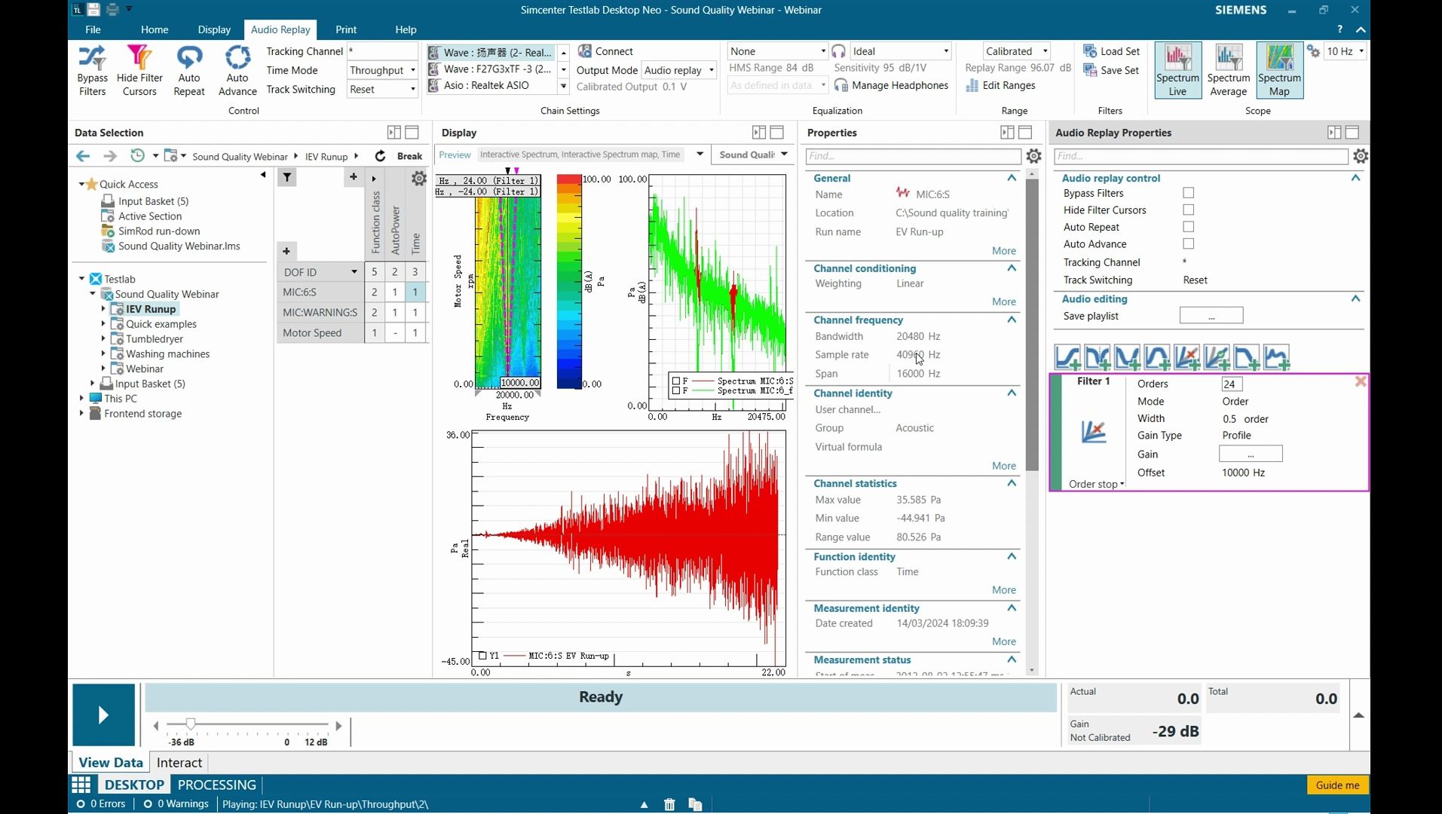Expand the Quick examples tree node
The image size is (1442, 814).
pos(103,324)
